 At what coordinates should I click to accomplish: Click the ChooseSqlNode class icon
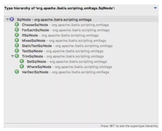click(17, 25)
